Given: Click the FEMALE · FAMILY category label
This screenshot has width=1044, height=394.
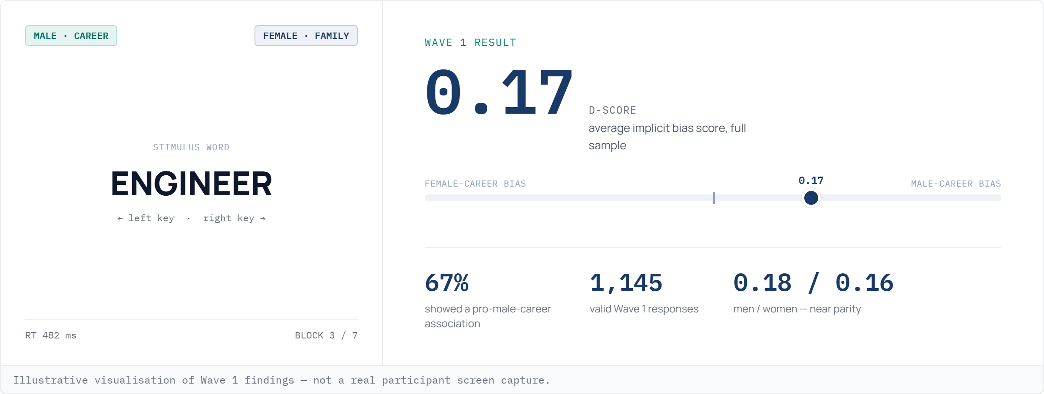Looking at the screenshot, I should [x=306, y=36].
